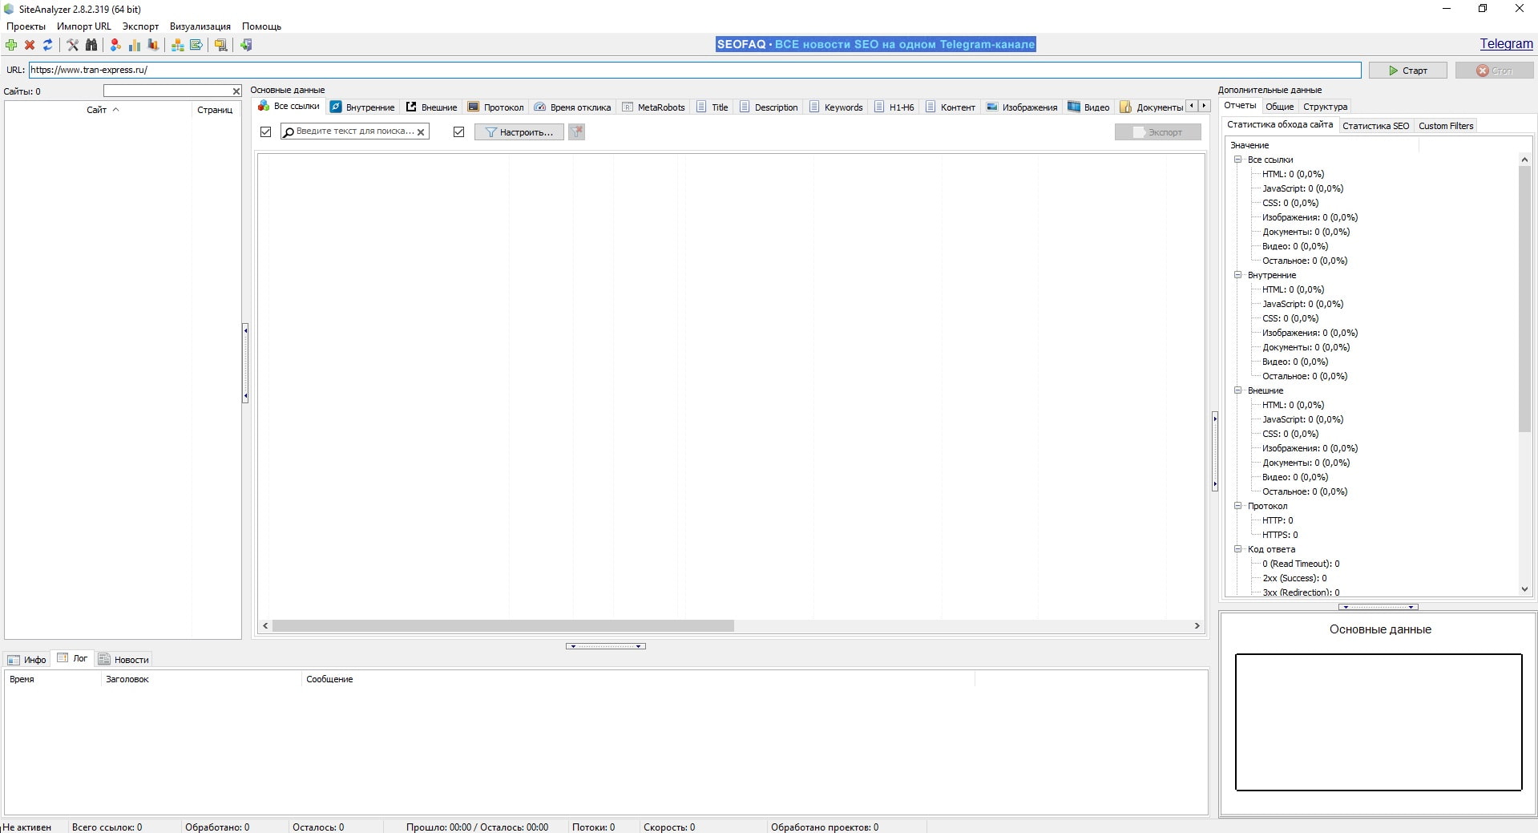Image resolution: width=1538 pixels, height=833 pixels.
Task: Open the Помощь menu
Action: [261, 26]
